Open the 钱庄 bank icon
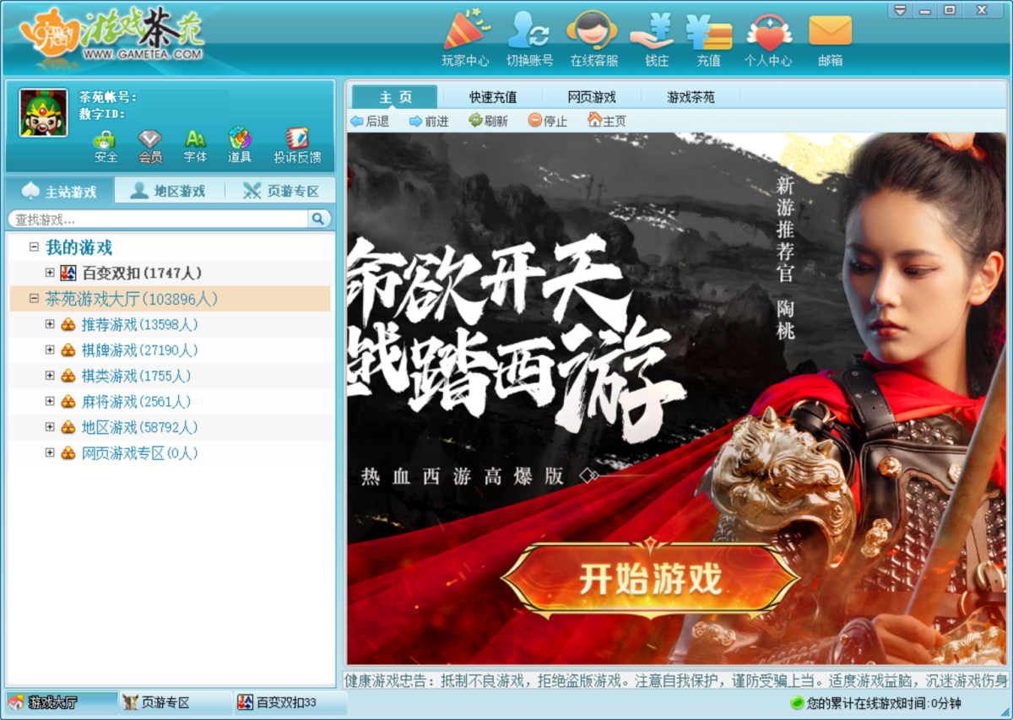Image resolution: width=1013 pixels, height=720 pixels. (x=655, y=37)
